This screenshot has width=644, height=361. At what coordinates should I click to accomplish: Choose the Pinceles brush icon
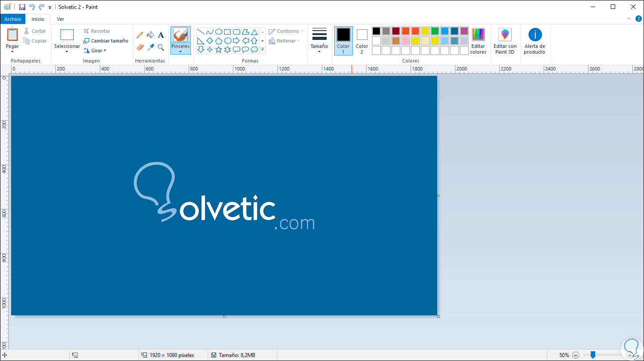pos(181,35)
